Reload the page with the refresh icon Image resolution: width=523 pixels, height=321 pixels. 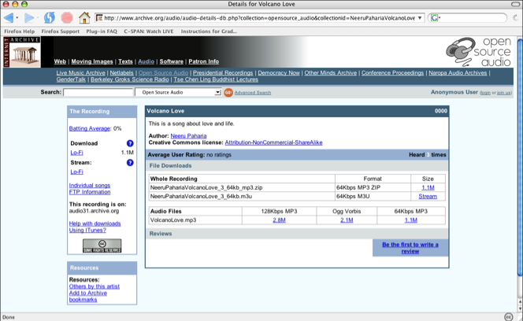click(x=49, y=17)
